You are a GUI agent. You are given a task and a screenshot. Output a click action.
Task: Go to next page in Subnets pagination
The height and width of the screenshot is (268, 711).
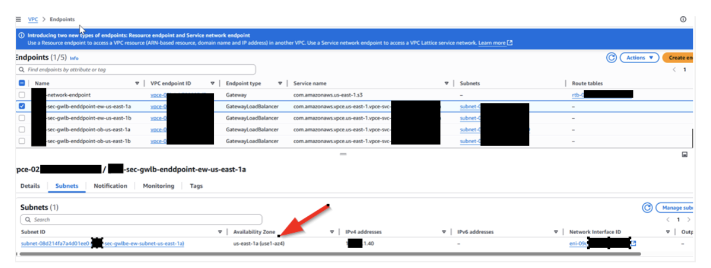pos(689,220)
